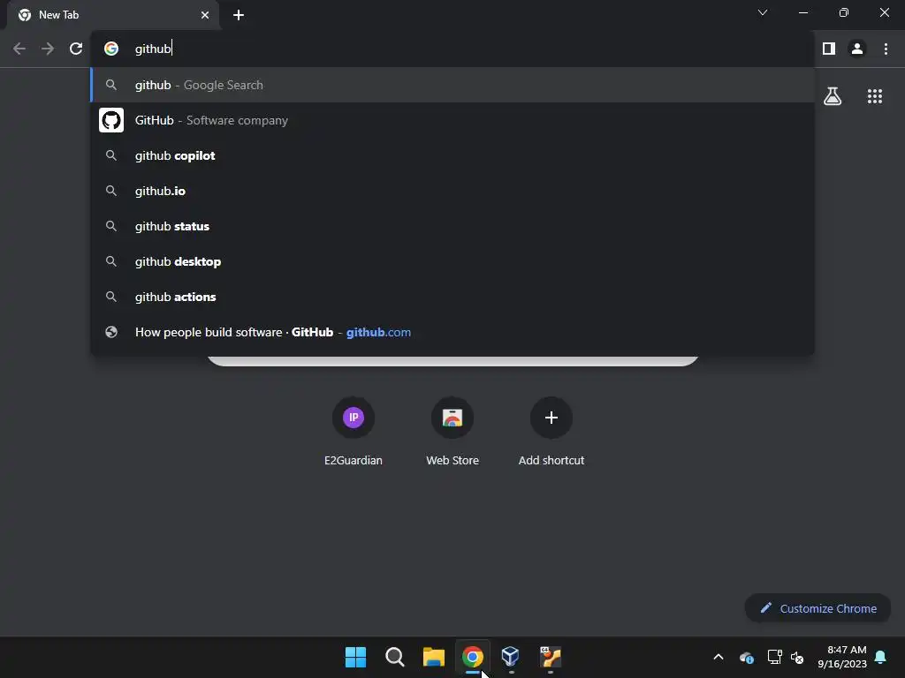Select 'github desktop' suggestion
The image size is (905, 678).
(x=452, y=261)
